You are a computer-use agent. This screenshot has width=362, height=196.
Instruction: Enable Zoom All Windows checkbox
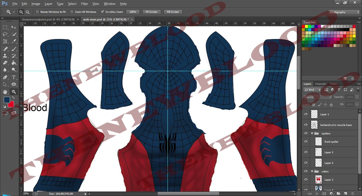(x=72, y=12)
